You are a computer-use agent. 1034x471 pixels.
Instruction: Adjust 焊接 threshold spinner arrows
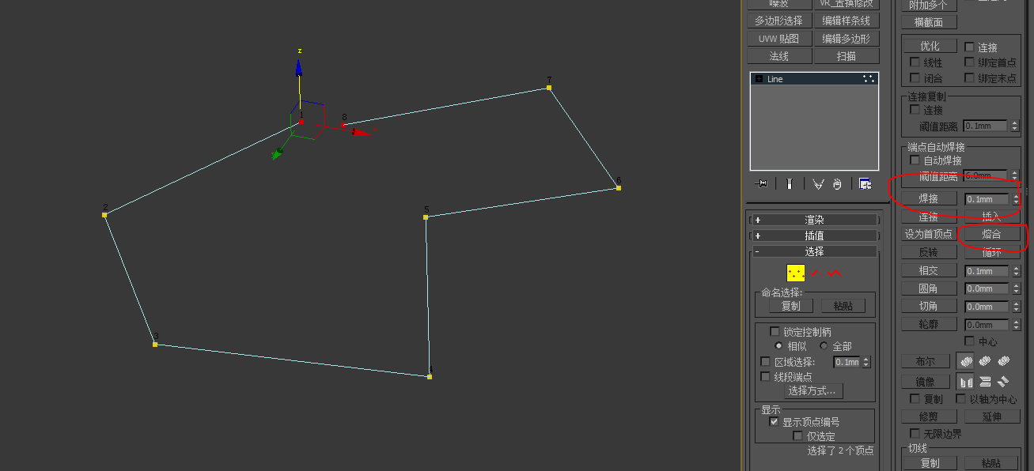click(1016, 199)
